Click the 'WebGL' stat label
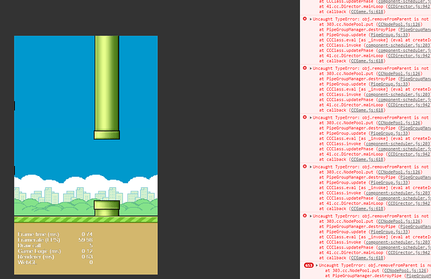This screenshot has width=431, height=279. 27,262
